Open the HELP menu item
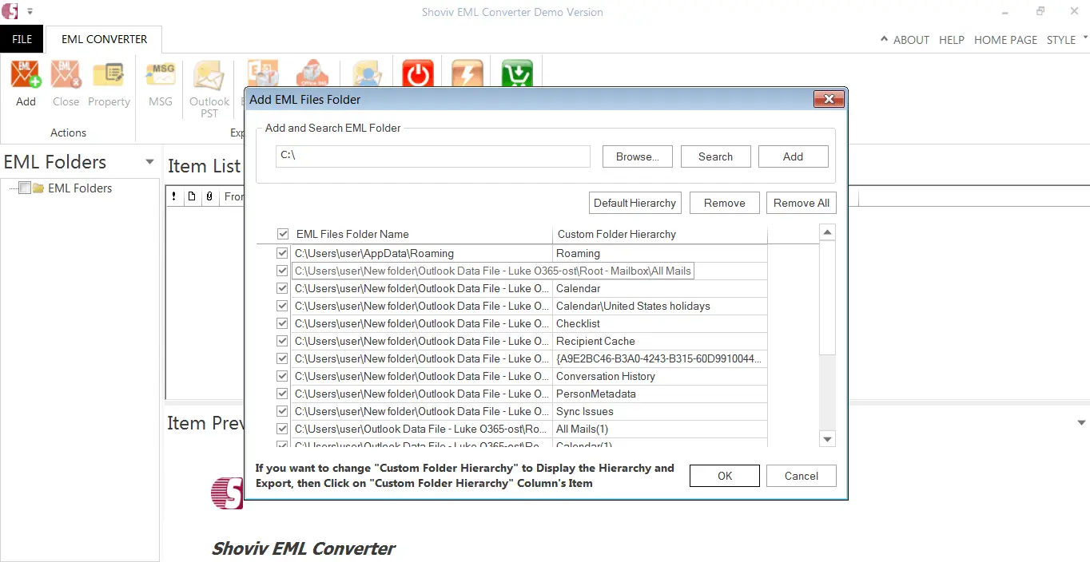Screen dimensions: 1090x562 coord(952,40)
